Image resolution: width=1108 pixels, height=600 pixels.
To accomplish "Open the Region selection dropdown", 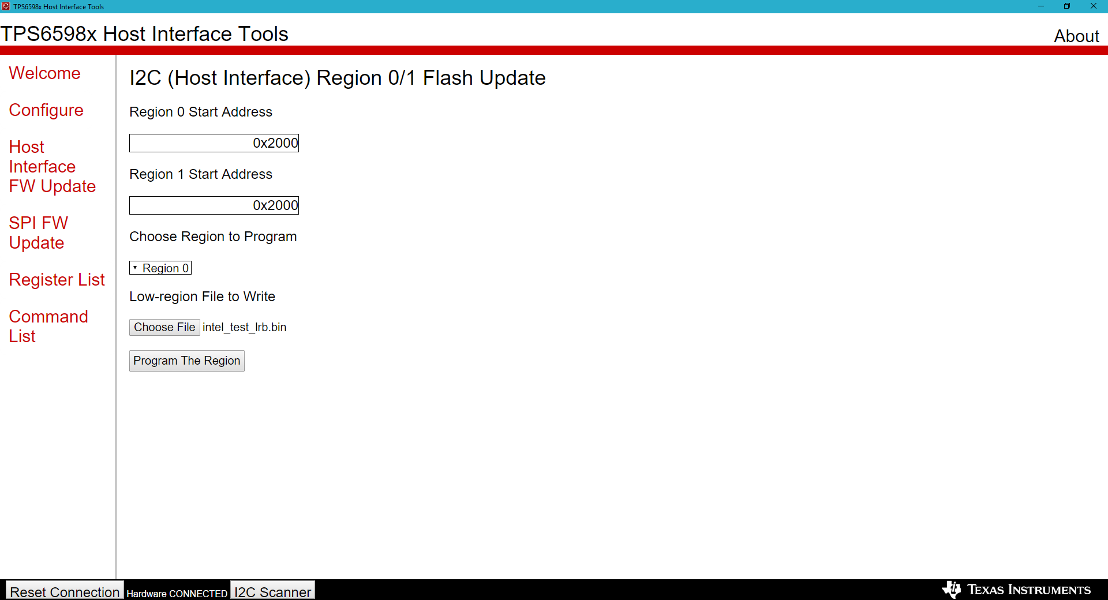I will [x=160, y=268].
